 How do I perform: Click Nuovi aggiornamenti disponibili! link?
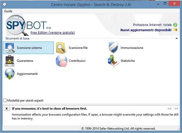point(146,30)
